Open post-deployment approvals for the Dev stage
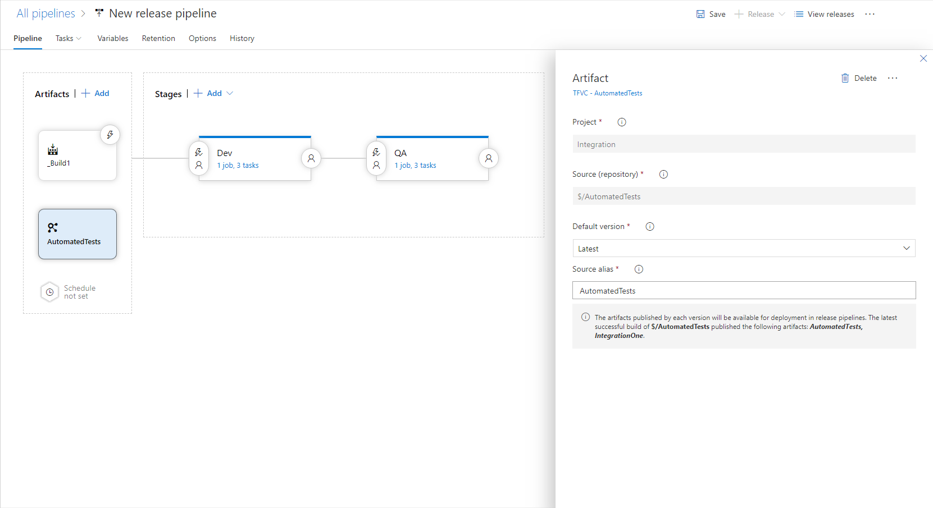 [x=311, y=158]
